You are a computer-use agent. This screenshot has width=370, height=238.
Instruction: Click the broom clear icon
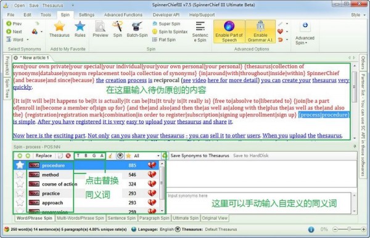110,156
